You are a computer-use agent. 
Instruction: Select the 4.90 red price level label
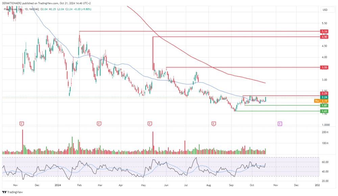(324, 36)
